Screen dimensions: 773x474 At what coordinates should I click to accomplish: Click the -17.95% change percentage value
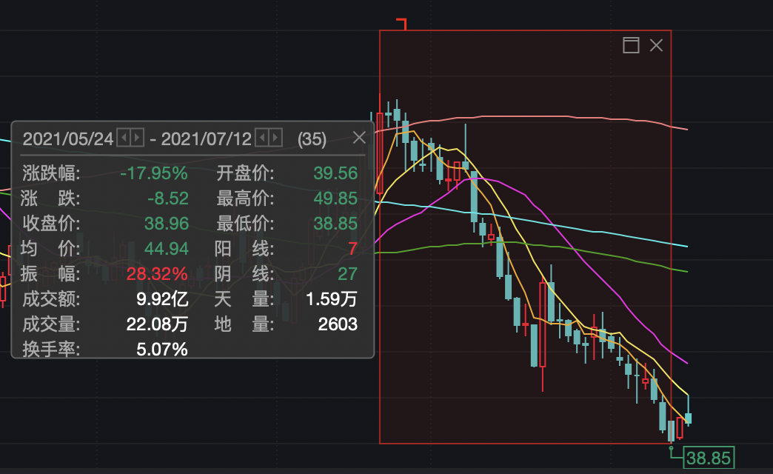tap(154, 173)
